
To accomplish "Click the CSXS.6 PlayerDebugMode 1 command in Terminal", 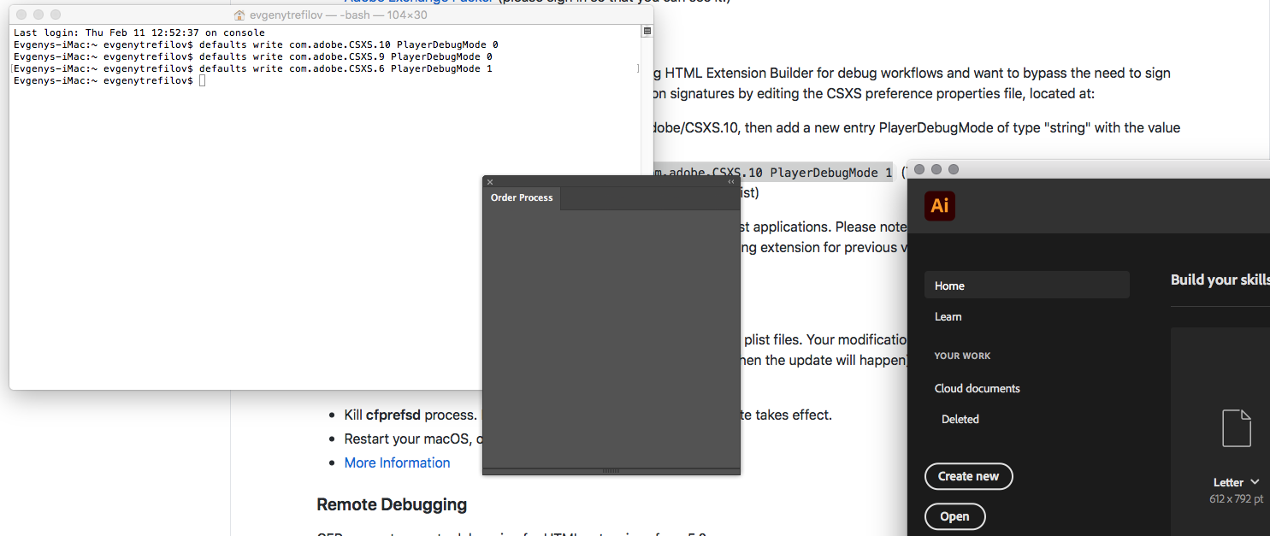I will (x=346, y=68).
